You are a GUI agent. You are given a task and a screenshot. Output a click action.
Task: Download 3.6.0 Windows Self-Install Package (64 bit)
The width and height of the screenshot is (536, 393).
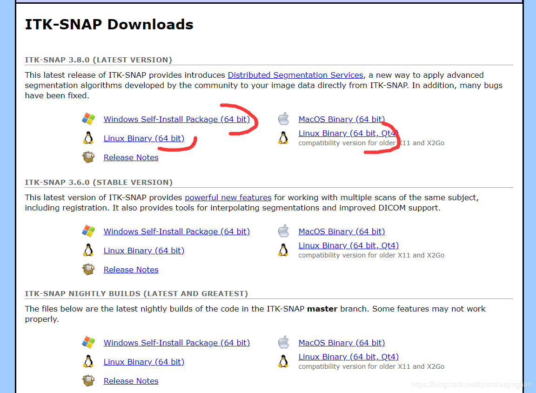[x=177, y=231]
